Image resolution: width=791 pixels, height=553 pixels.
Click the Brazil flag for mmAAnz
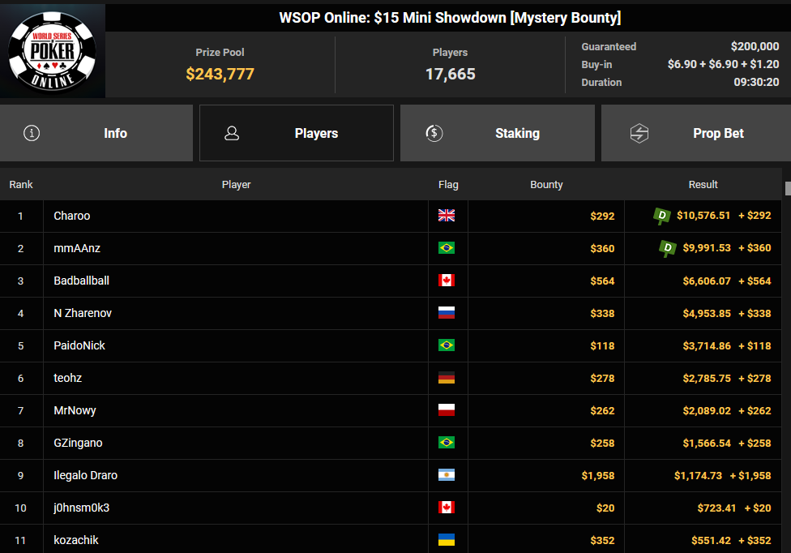click(x=447, y=248)
